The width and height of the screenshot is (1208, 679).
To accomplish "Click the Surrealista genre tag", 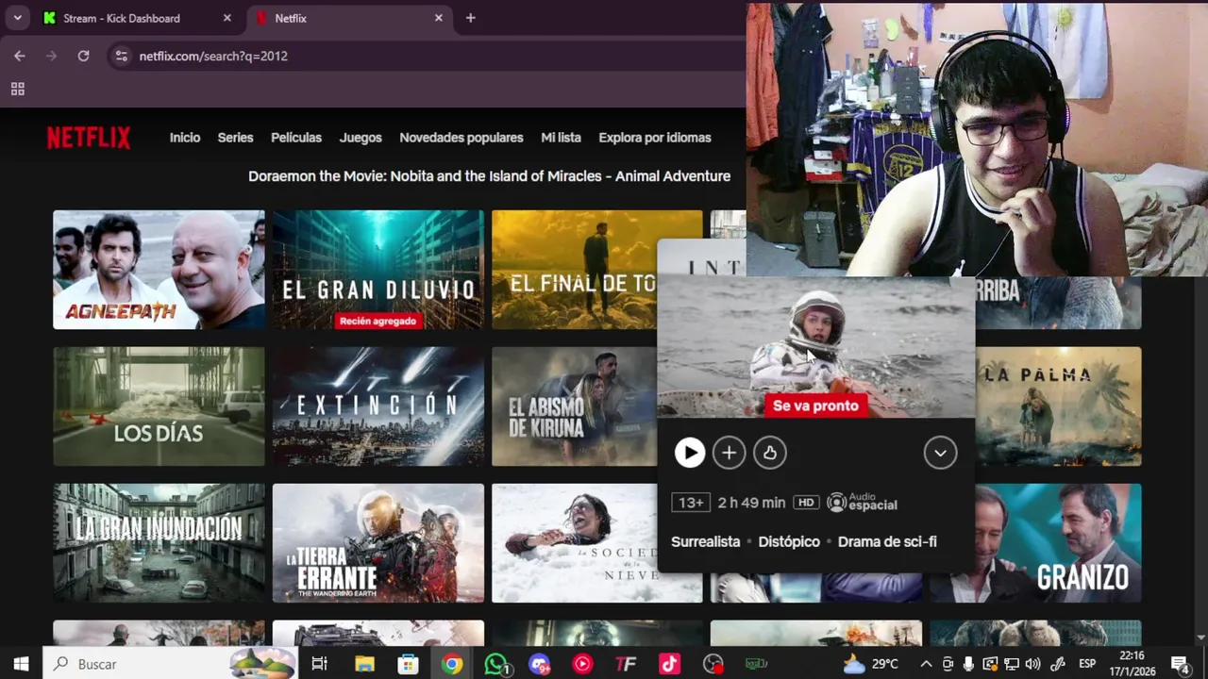I will click(x=705, y=541).
